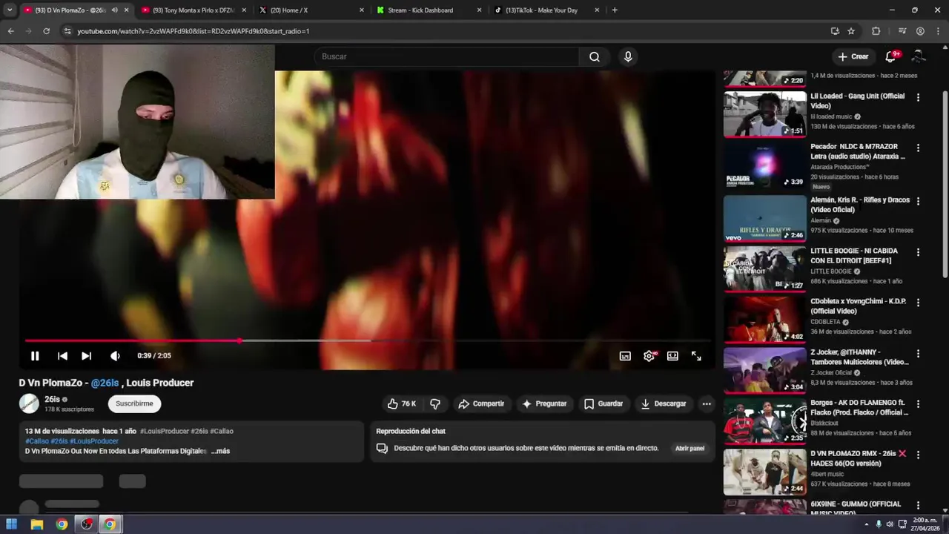
Task: Open Lil Loaded Gang Unit thumbnail
Action: tap(764, 113)
